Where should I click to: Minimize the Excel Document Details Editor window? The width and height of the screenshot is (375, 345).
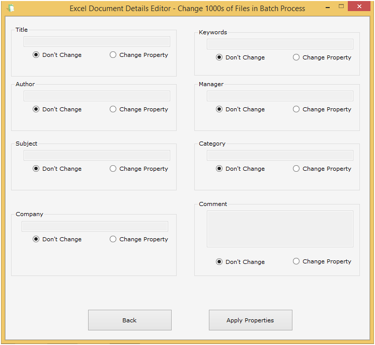(328, 7)
